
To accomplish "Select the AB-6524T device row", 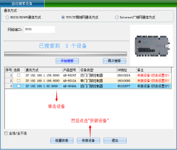I will click(x=88, y=75).
